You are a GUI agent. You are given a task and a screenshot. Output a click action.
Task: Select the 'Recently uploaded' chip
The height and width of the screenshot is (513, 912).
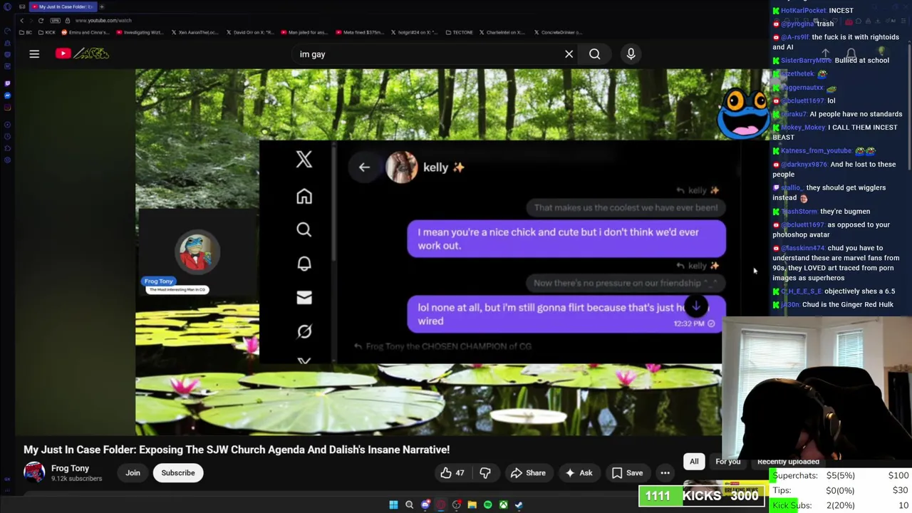(788, 462)
